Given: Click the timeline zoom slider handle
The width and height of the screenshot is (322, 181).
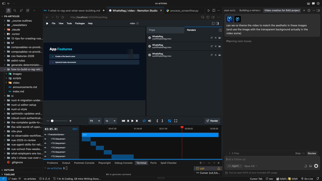Looking at the screenshot, I should tap(52, 121).
